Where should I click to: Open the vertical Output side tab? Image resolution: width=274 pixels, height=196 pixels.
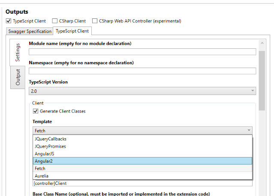click(18, 77)
